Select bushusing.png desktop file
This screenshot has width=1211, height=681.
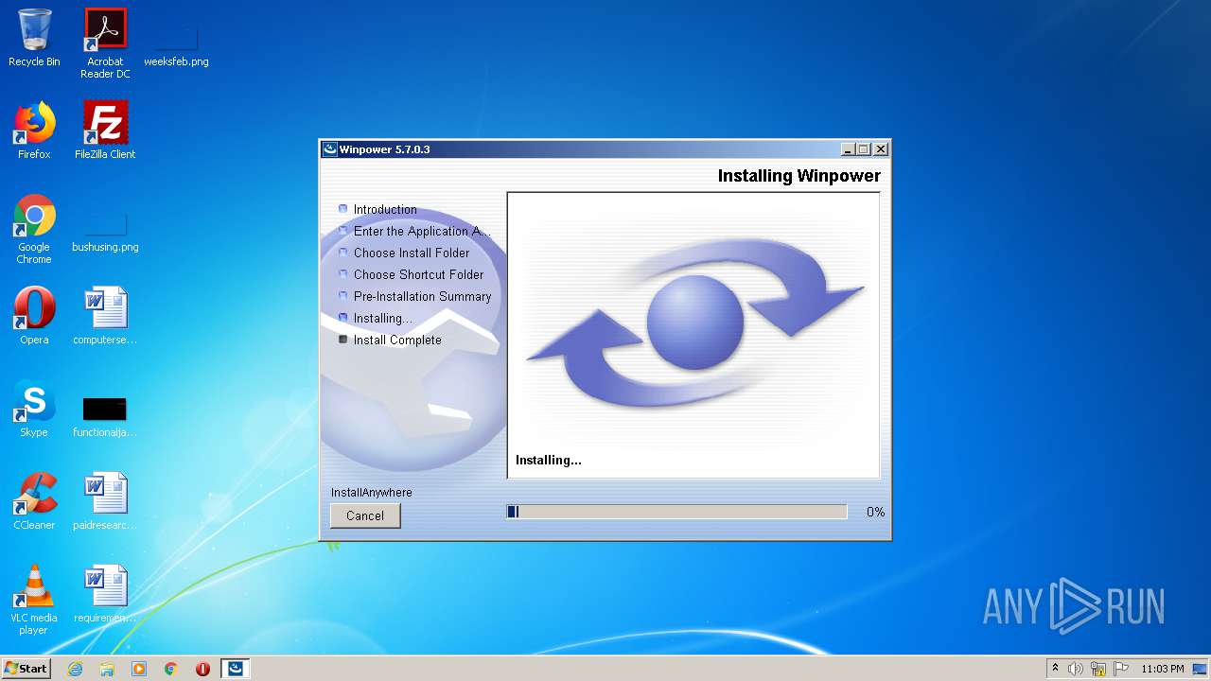pos(105,230)
